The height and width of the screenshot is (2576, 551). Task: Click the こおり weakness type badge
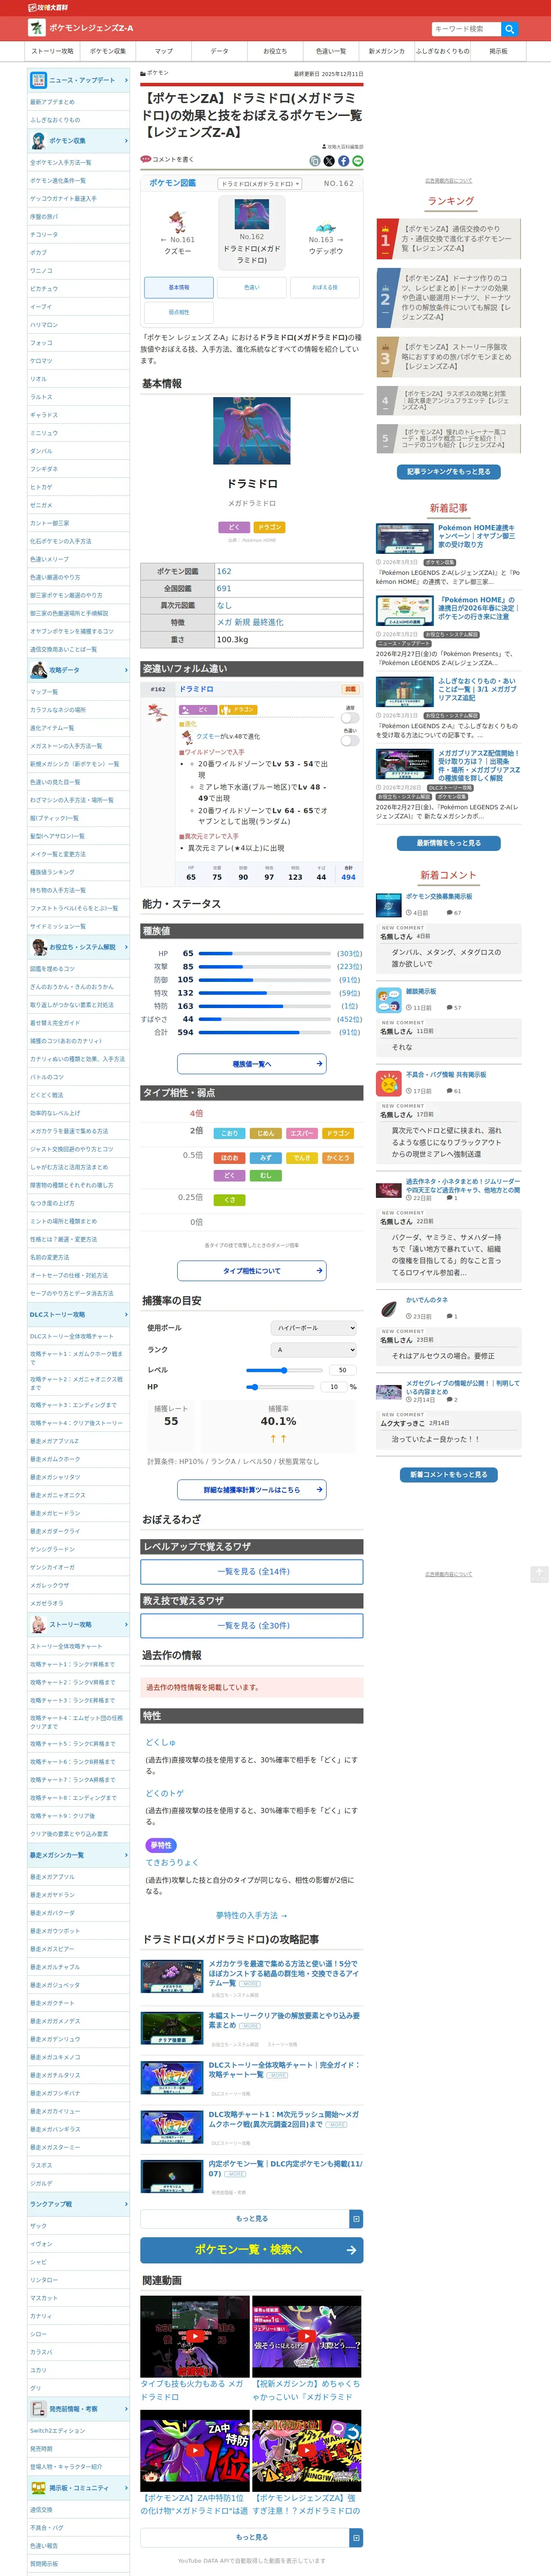[230, 1133]
